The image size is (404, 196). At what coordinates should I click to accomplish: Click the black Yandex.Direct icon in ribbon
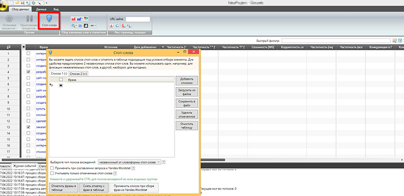tap(86, 25)
